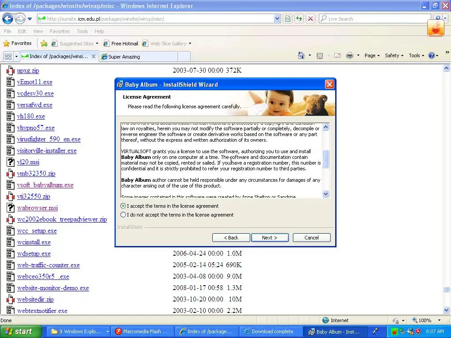451x338 pixels.
Task: Open the Edit menu
Action: (22, 31)
